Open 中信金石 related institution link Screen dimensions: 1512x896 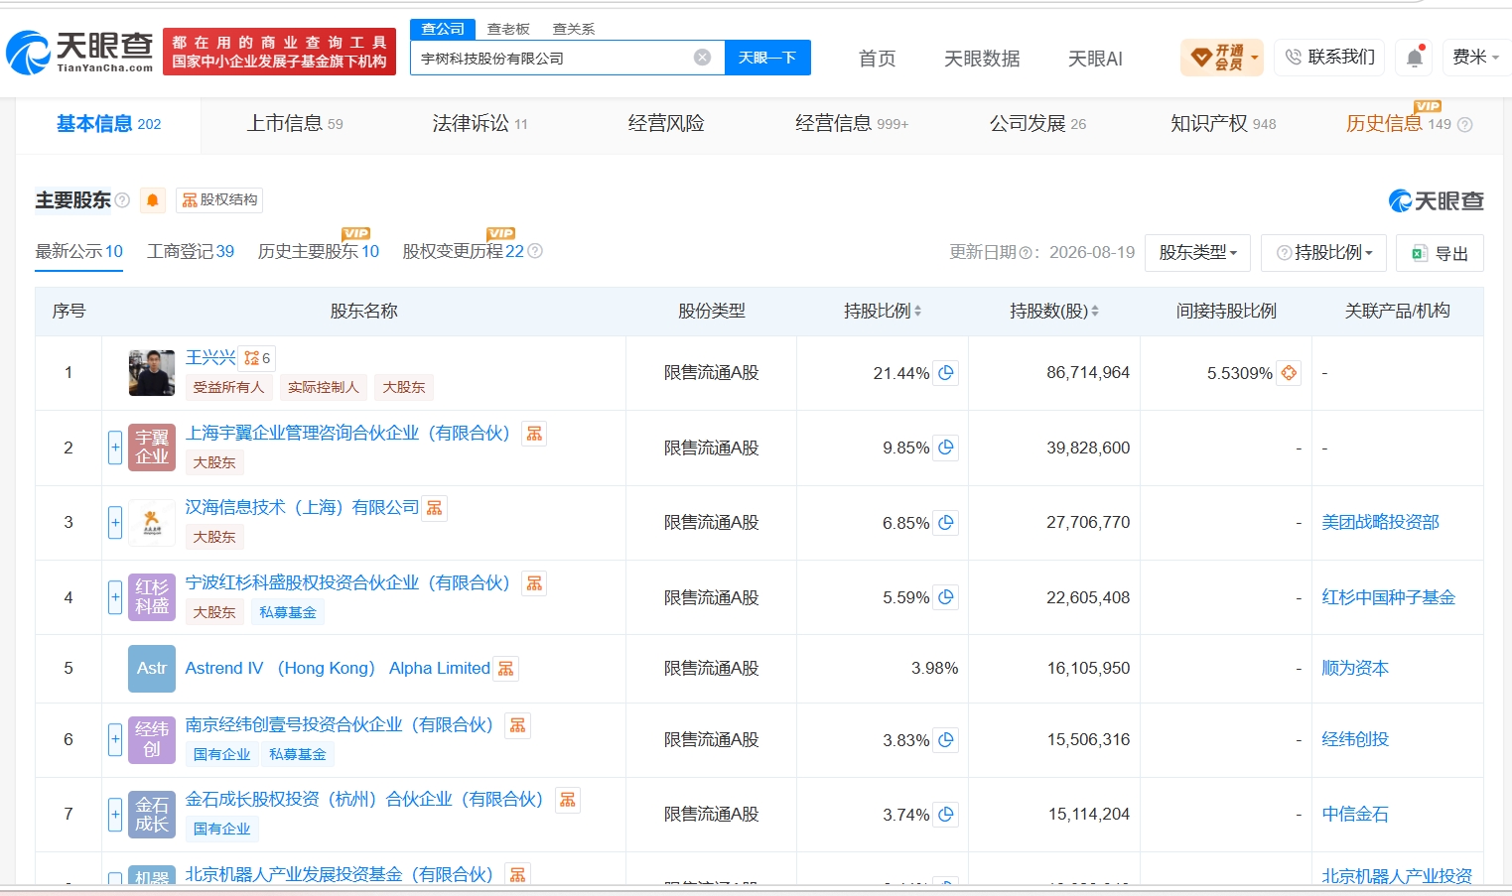(x=1355, y=814)
